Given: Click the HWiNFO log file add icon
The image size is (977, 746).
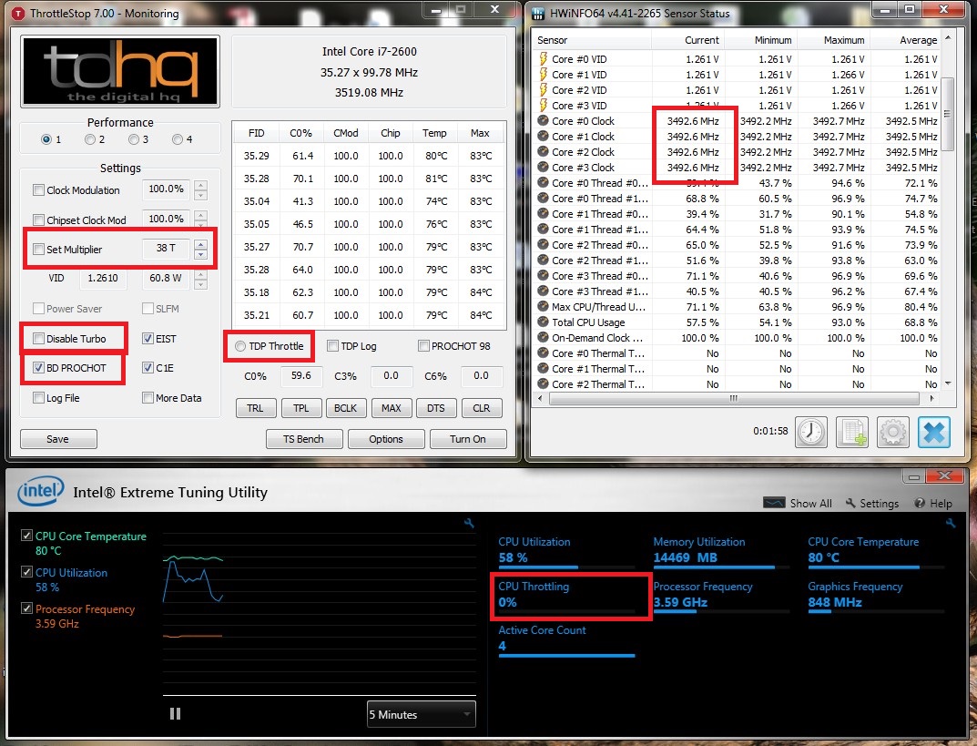Looking at the screenshot, I should tap(851, 431).
